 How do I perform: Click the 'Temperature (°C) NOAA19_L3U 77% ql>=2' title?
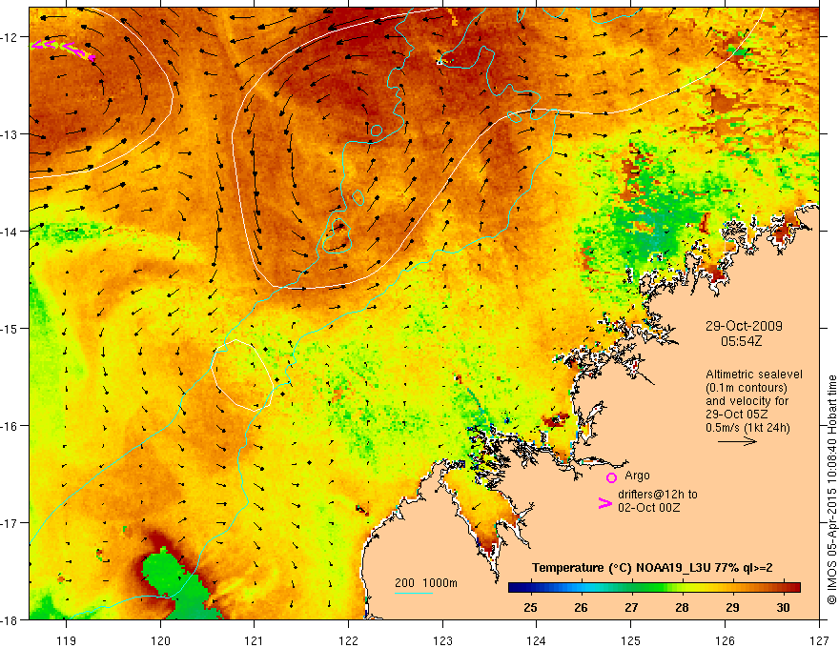click(652, 568)
